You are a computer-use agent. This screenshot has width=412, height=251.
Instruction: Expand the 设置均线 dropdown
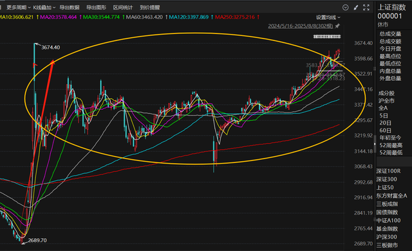328,17
